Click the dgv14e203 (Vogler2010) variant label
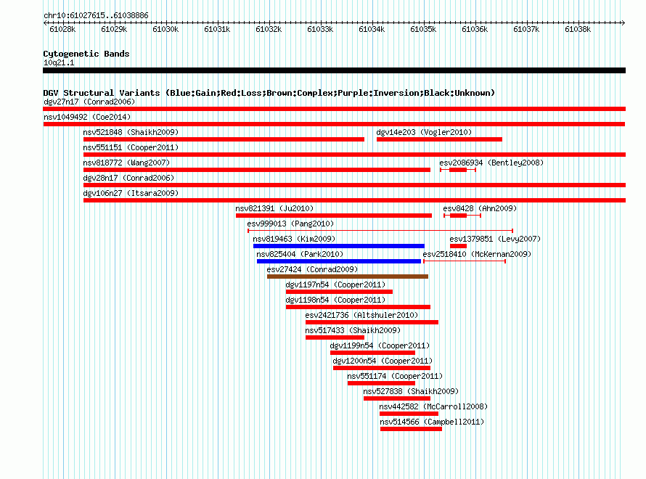Image resolution: width=646 pixels, height=479 pixels. (424, 132)
